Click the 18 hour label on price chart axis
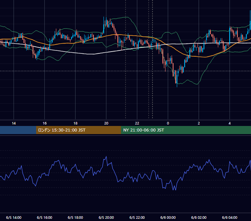Screen dimensions: 251x221 pyautogui.click(x=75, y=123)
